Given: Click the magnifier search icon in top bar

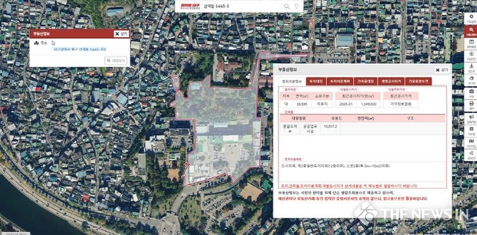Looking at the screenshot, I should pyautogui.click(x=287, y=6).
